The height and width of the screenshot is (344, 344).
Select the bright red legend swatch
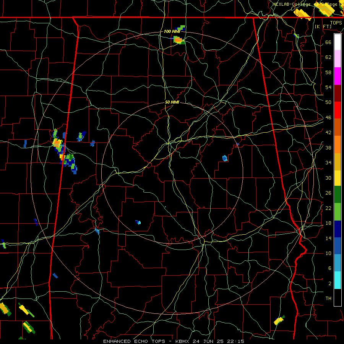(338, 110)
